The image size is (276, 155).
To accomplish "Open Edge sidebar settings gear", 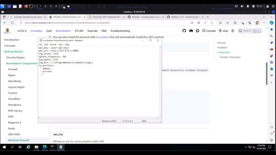I will (x=272, y=140).
